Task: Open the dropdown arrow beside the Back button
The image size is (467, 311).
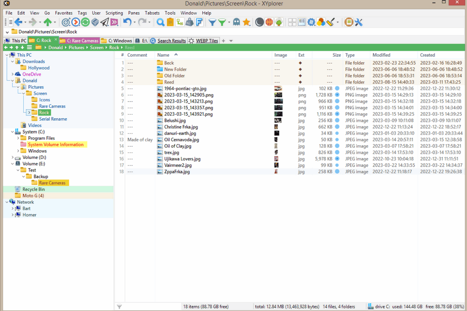Action: (x=25, y=22)
